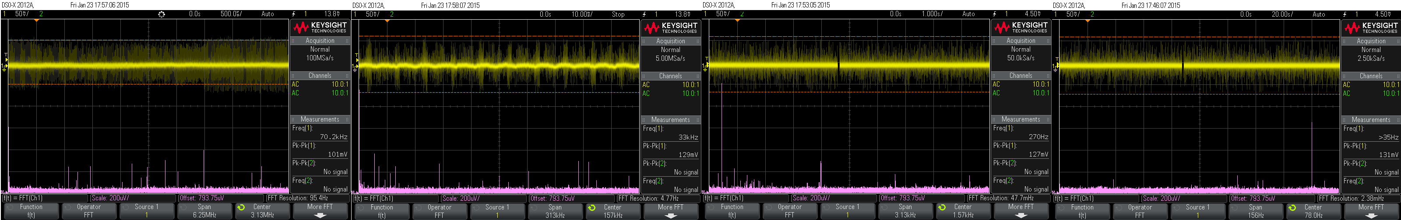
Task: Click the 5.00MSa/s sample rate value
Action: pos(670,58)
